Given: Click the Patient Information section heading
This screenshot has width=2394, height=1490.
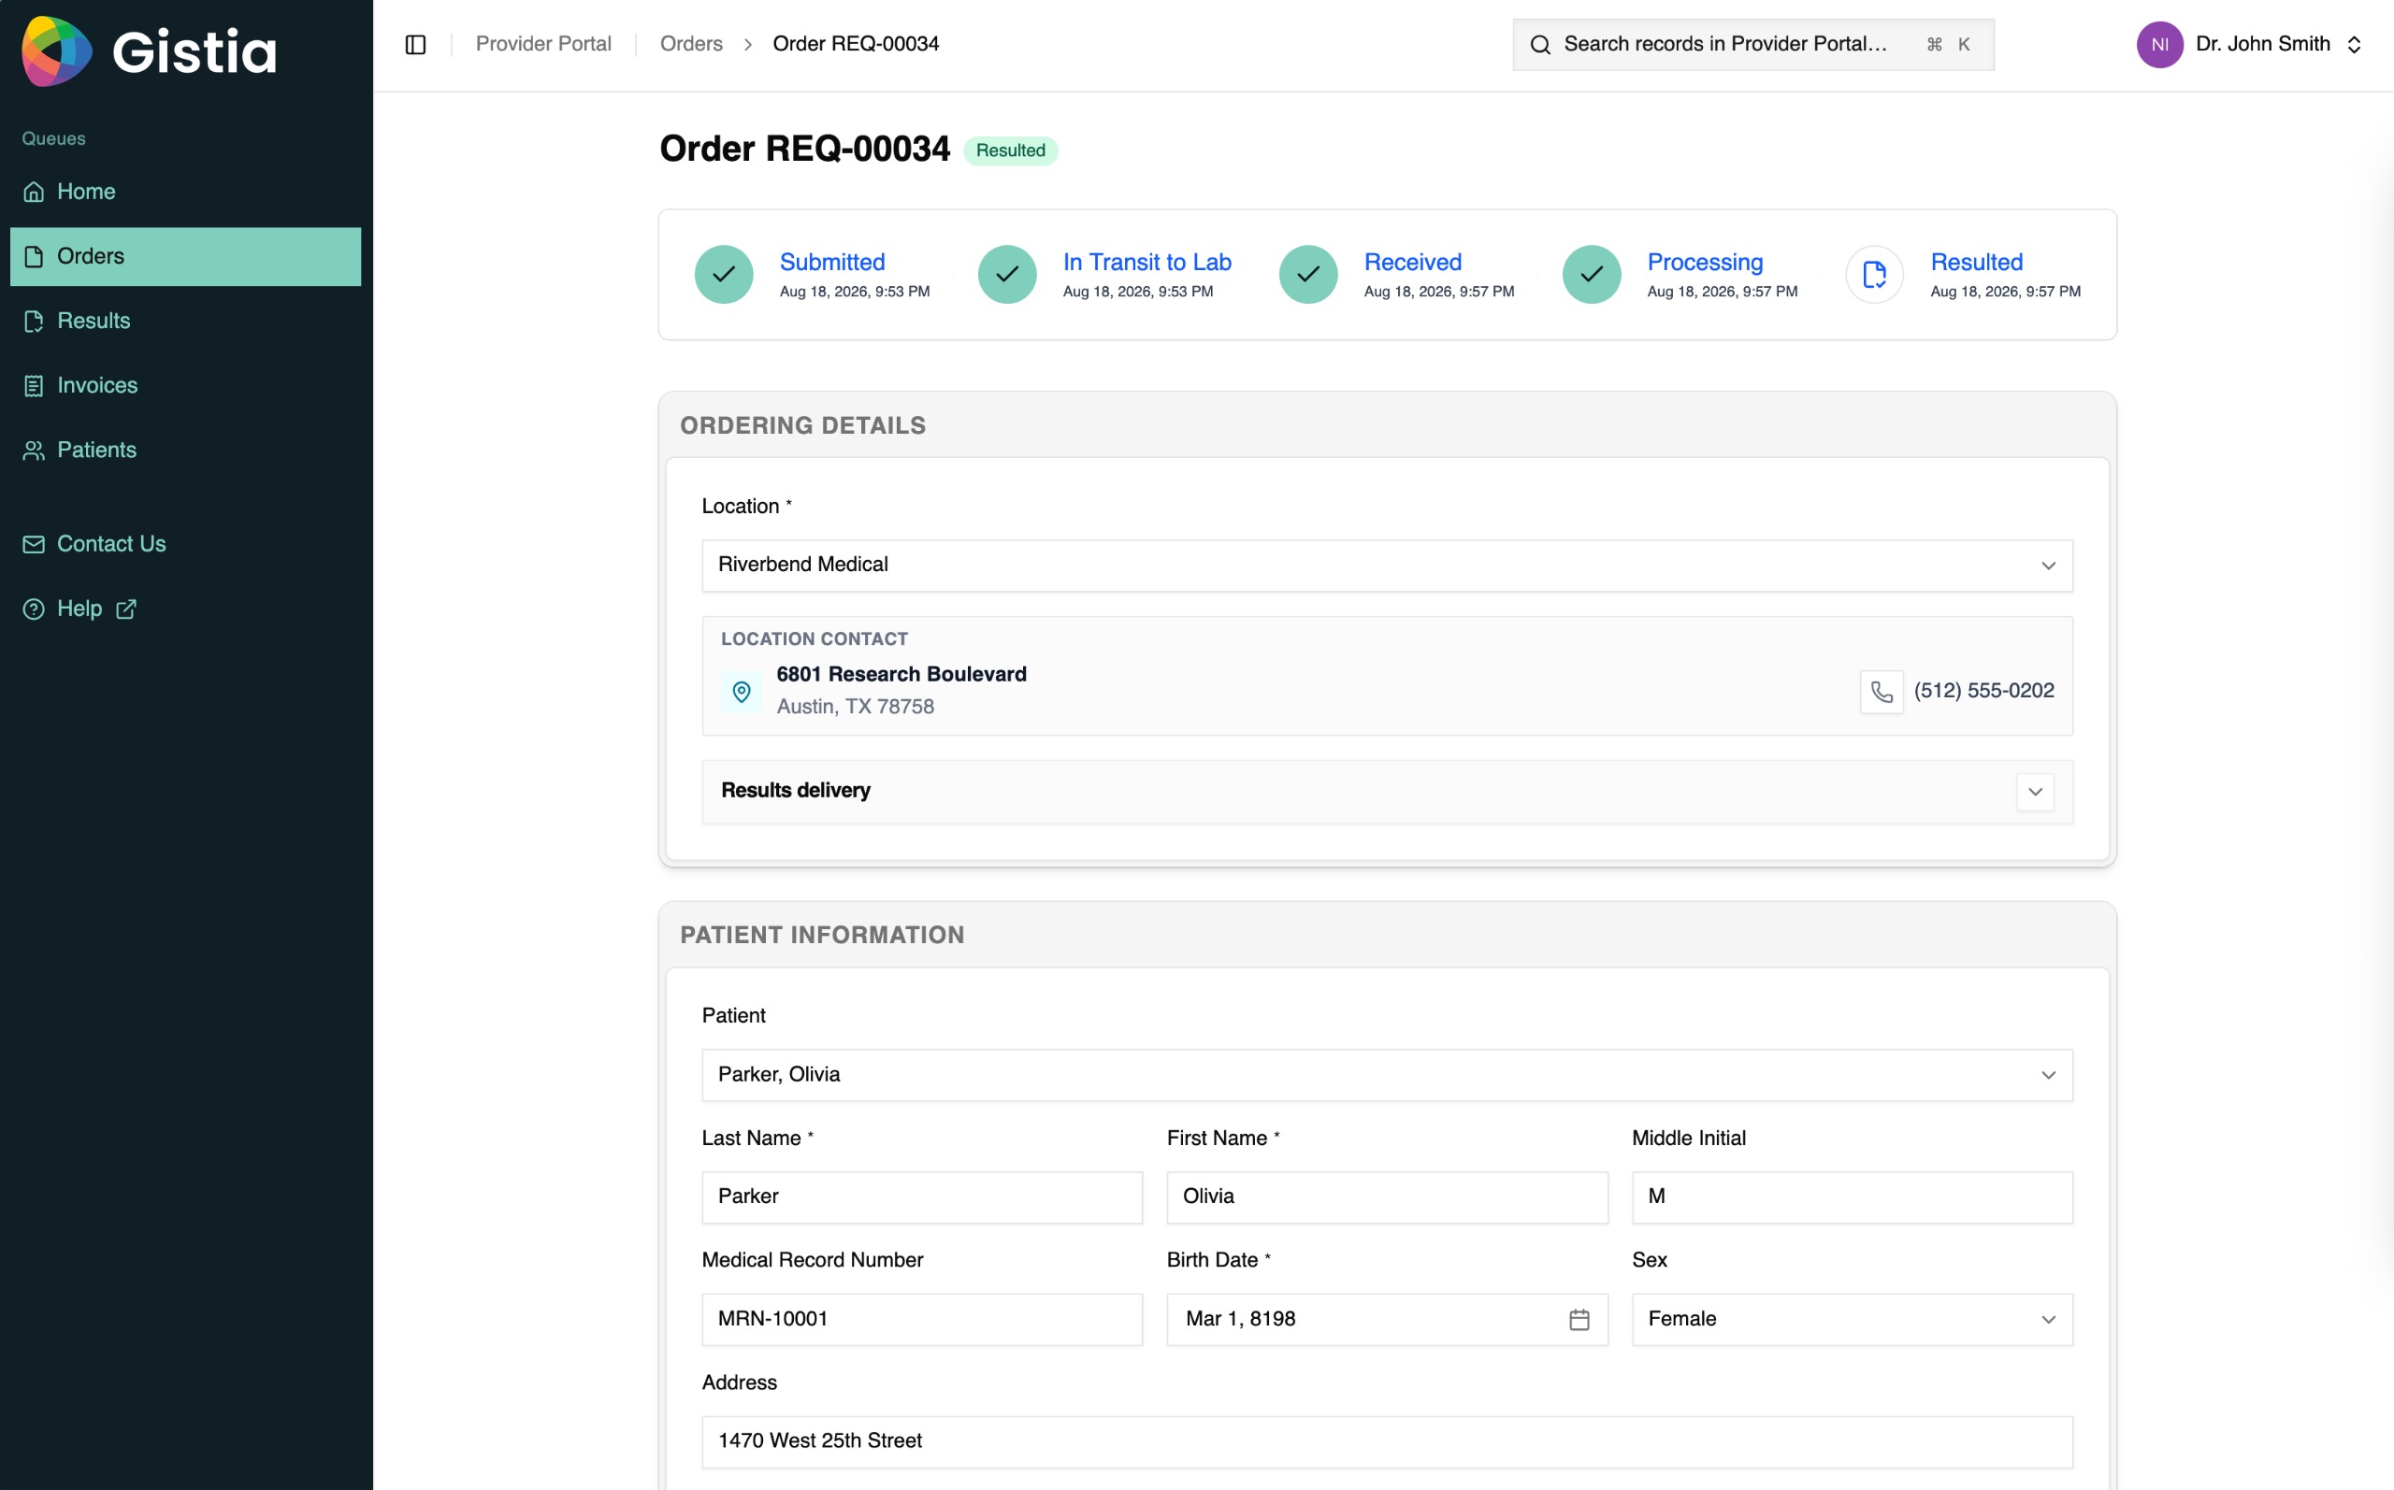Looking at the screenshot, I should 821,935.
